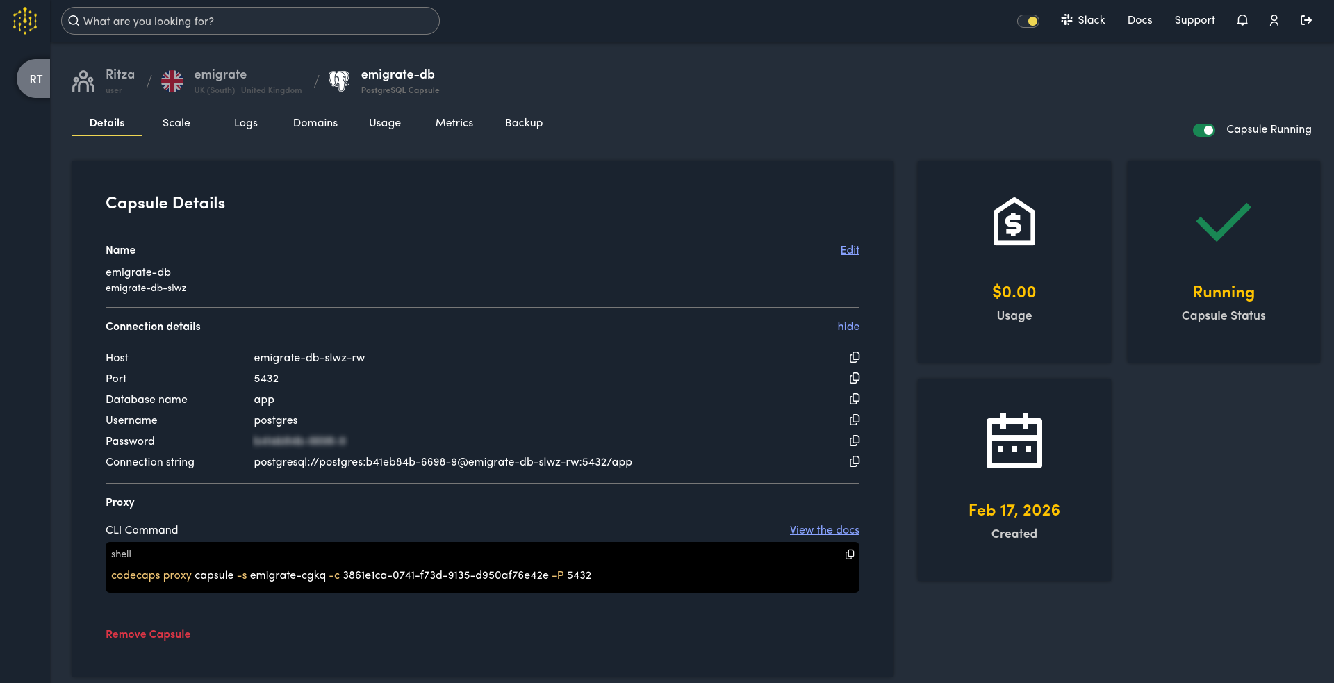Switch theme using the top-bar toggle
The width and height of the screenshot is (1334, 683).
[x=1028, y=21]
